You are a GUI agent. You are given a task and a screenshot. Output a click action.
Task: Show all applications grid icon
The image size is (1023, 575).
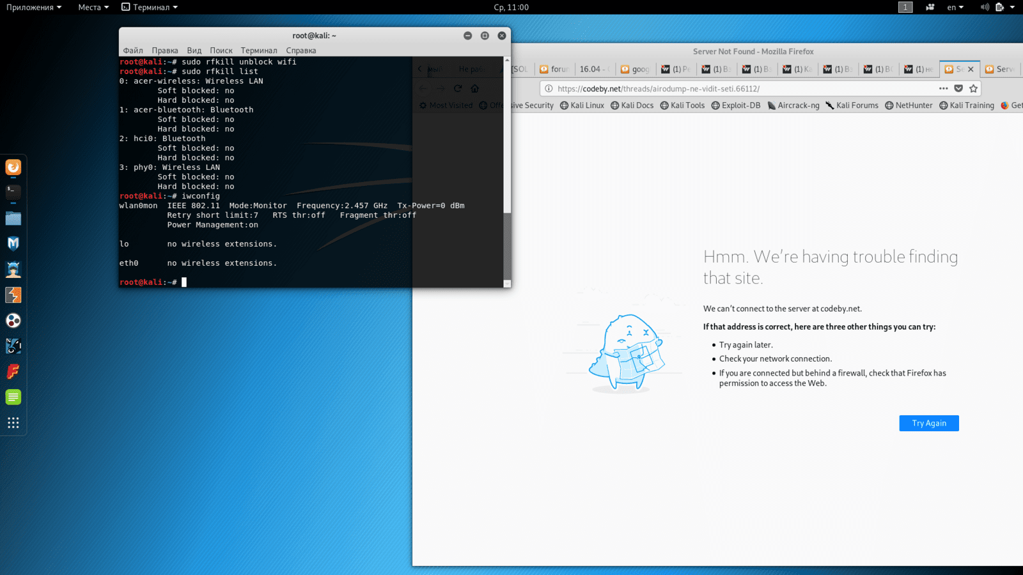13,423
